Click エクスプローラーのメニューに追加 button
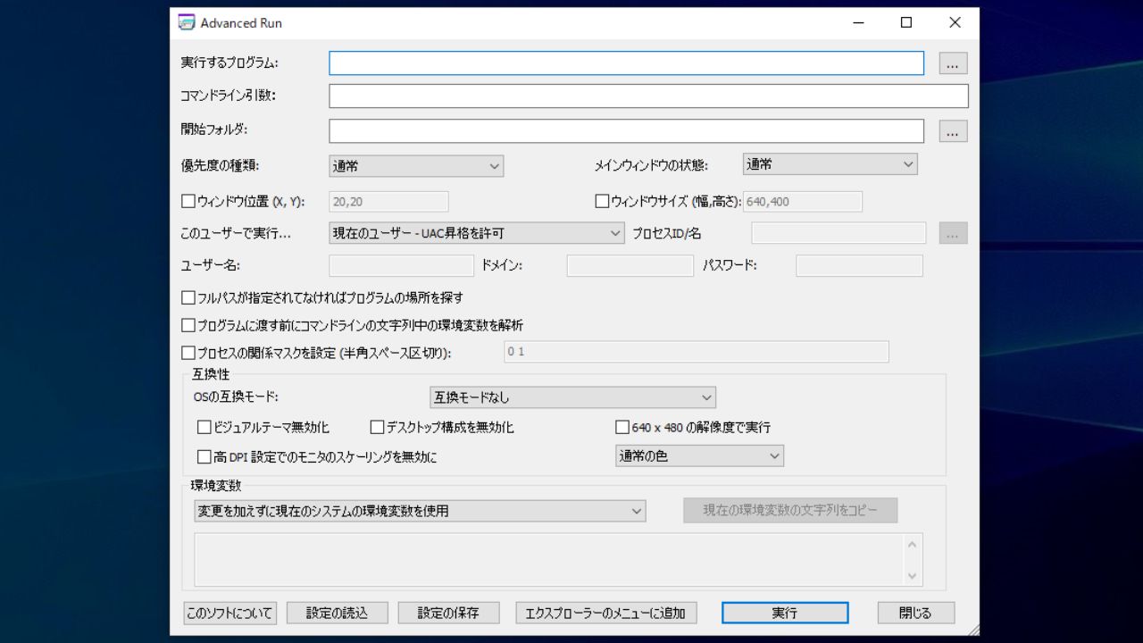The width and height of the screenshot is (1143, 643). (606, 613)
